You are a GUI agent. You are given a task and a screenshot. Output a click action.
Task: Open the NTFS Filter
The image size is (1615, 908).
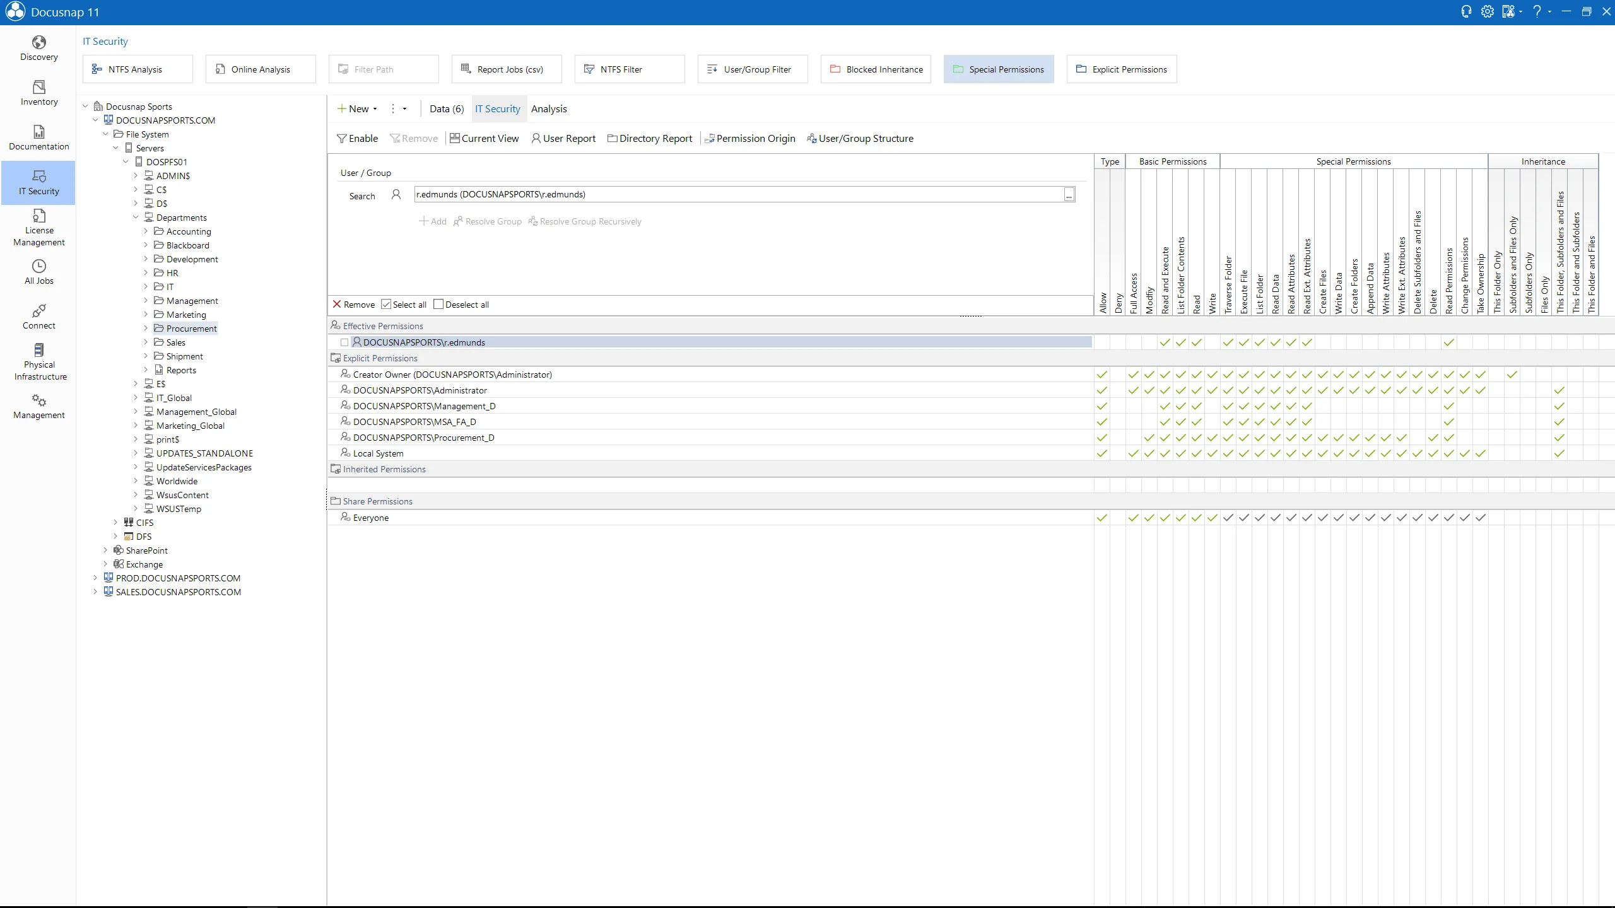[x=630, y=69]
